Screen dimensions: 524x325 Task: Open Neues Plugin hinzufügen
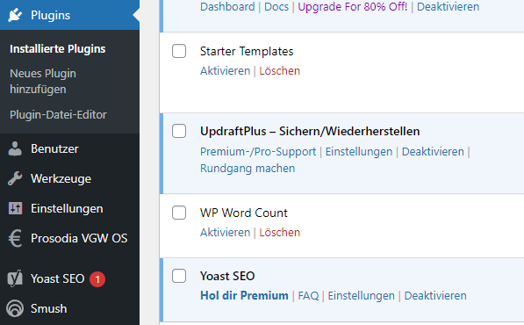[x=43, y=81]
